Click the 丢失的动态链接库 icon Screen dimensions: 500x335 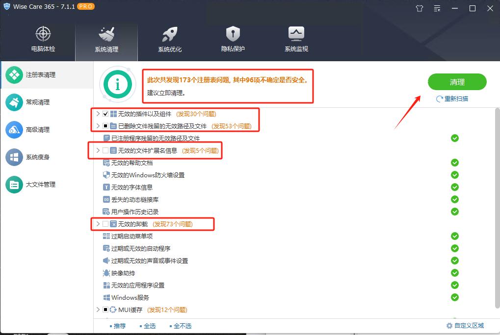106,199
